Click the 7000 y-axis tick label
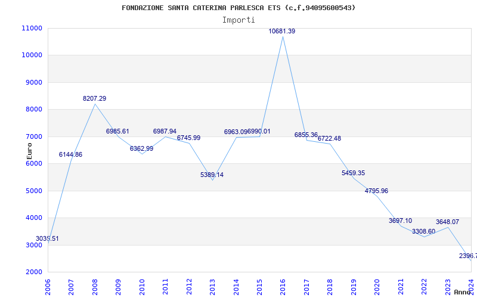477x298 pixels. 33,136
